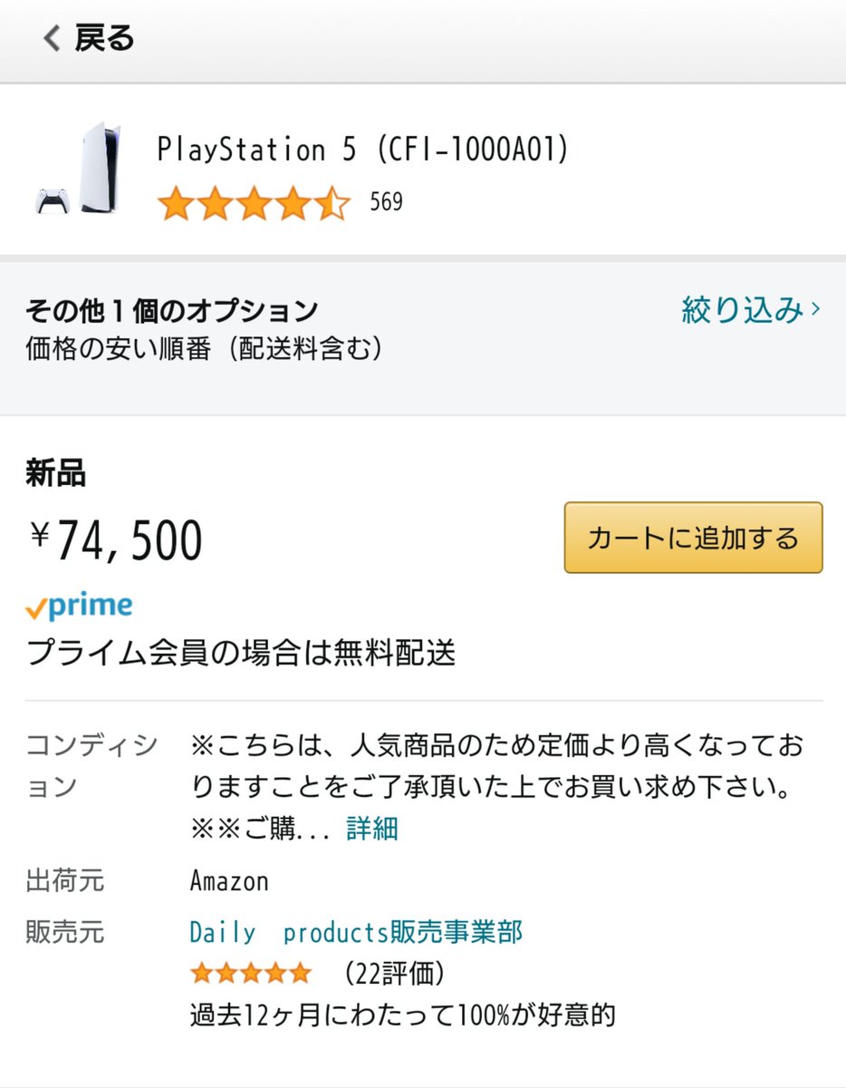The width and height of the screenshot is (846, 1088).
Task: Tap the condition note about 定価より高く
Action: coord(496,767)
